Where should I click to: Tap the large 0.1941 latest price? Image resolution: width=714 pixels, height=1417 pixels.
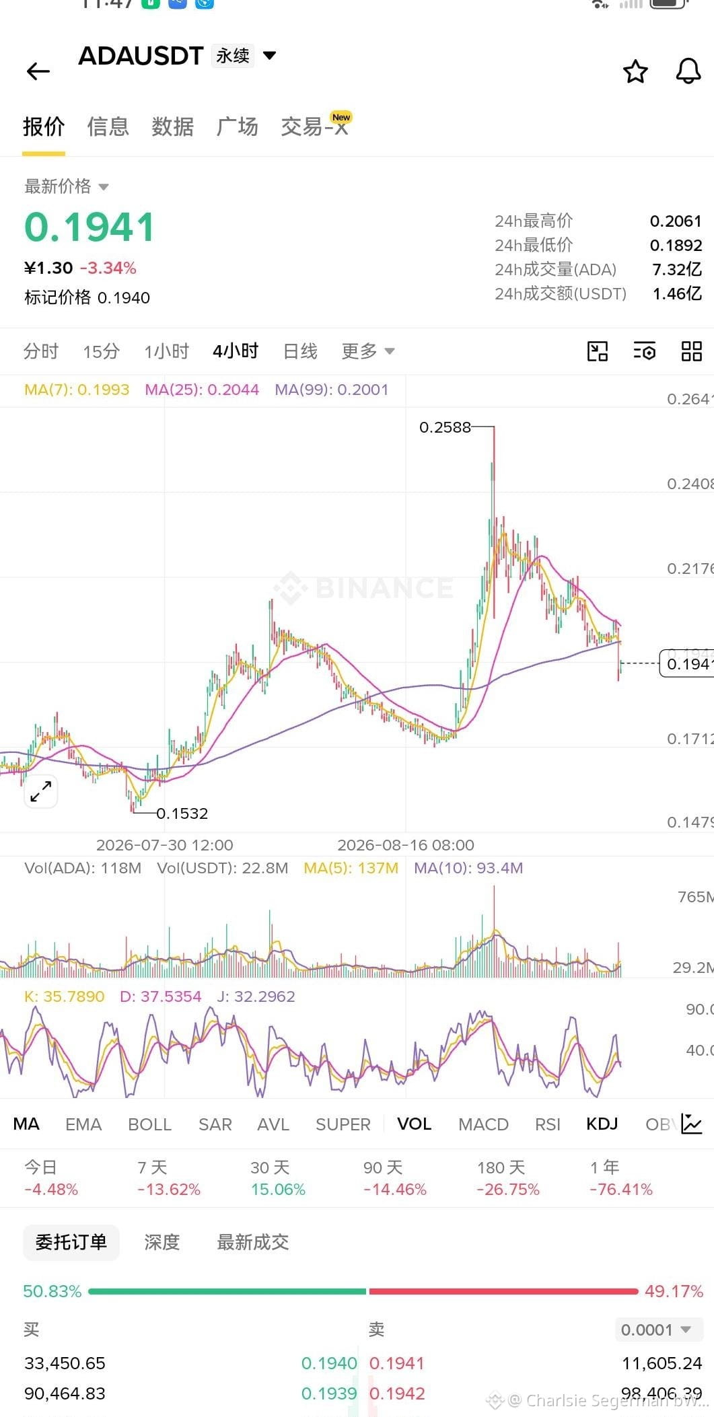pos(90,227)
